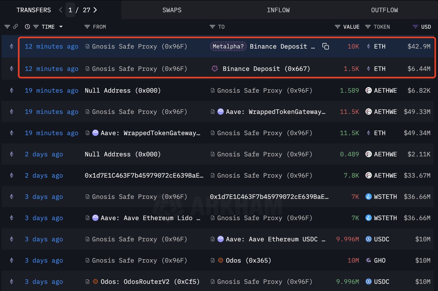Open Aave: Aave Ethereum USDC recipient
This screenshot has height=291, width=438.
[276, 239]
